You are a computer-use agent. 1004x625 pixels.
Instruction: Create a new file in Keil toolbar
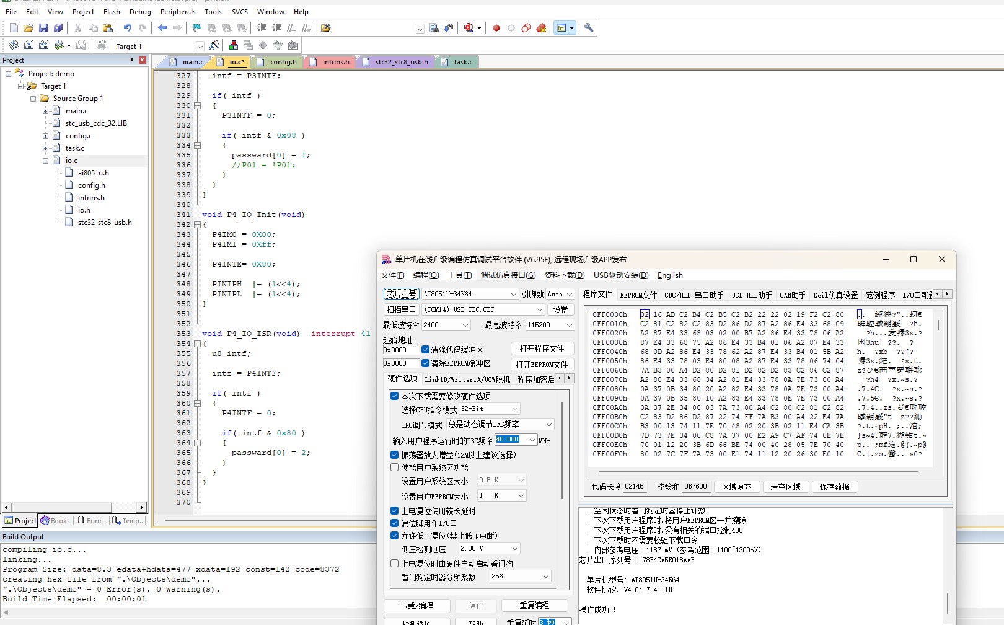pyautogui.click(x=14, y=28)
